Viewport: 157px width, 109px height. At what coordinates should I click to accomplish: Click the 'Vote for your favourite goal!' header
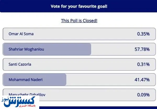(x=78, y=7)
